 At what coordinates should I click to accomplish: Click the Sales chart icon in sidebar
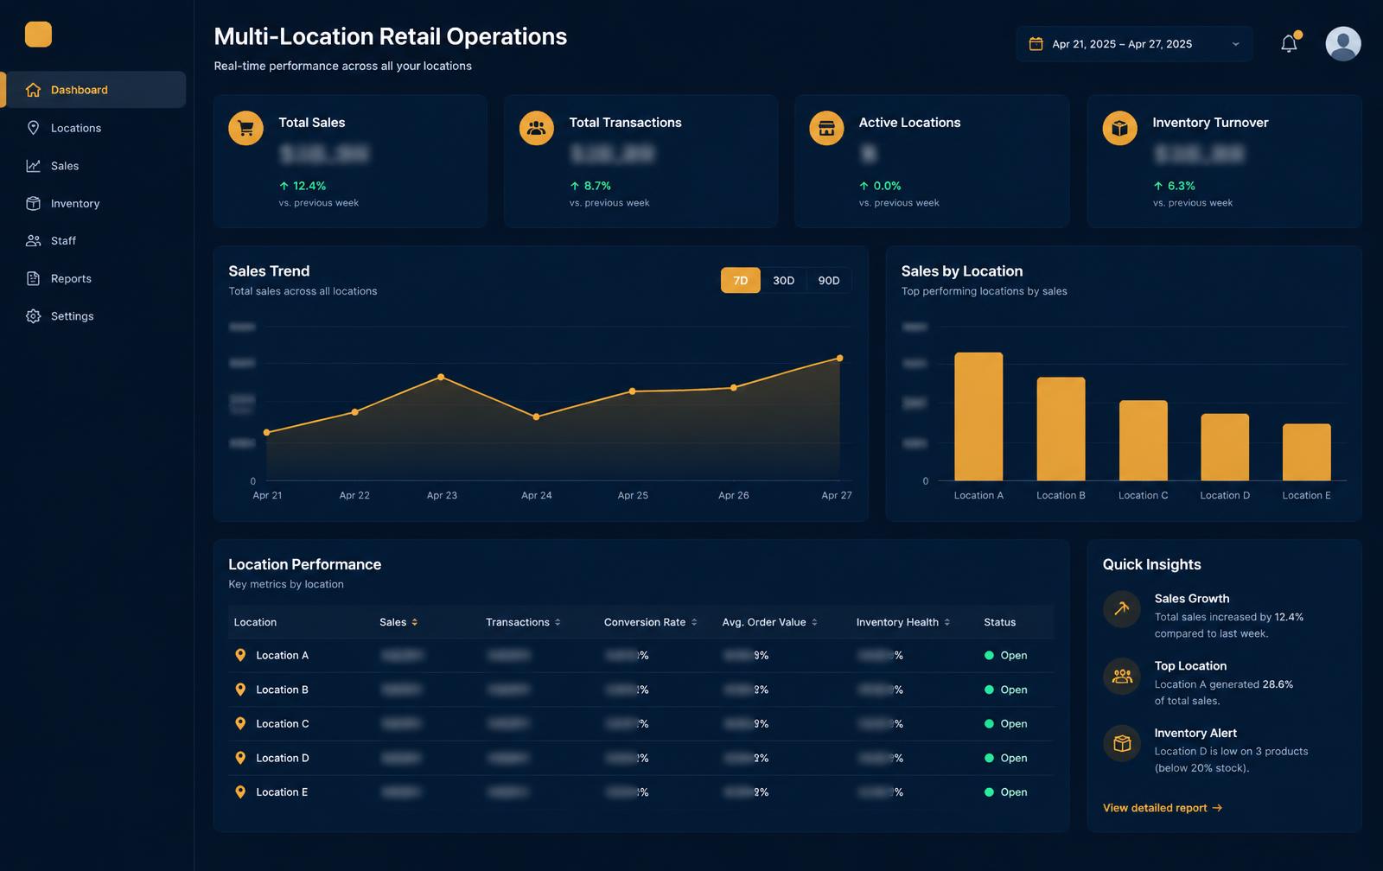coord(33,166)
